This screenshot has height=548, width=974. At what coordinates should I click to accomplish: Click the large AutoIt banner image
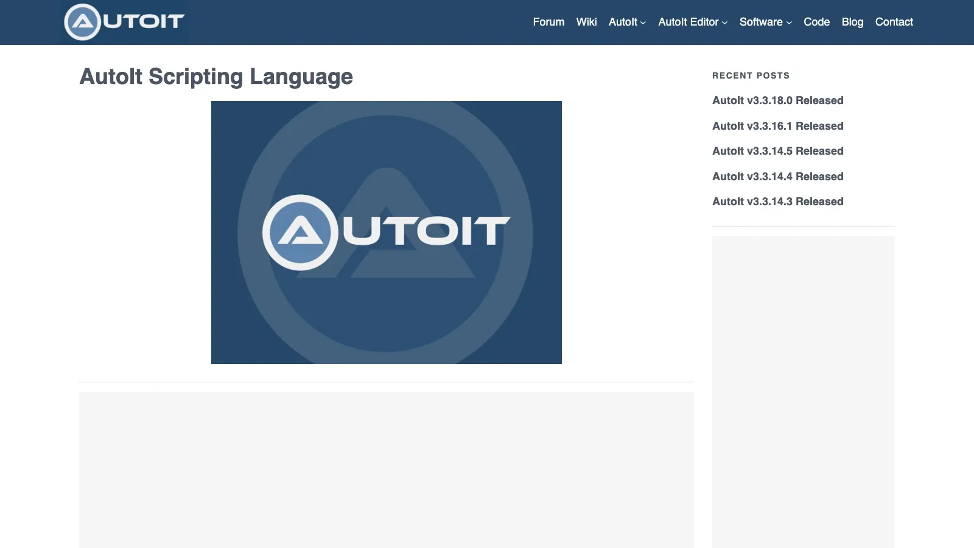coord(387,233)
